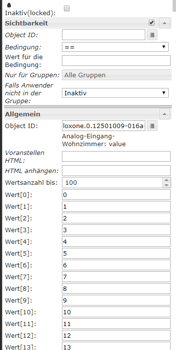Open object browser for Allgemein Object ID

[152, 126]
